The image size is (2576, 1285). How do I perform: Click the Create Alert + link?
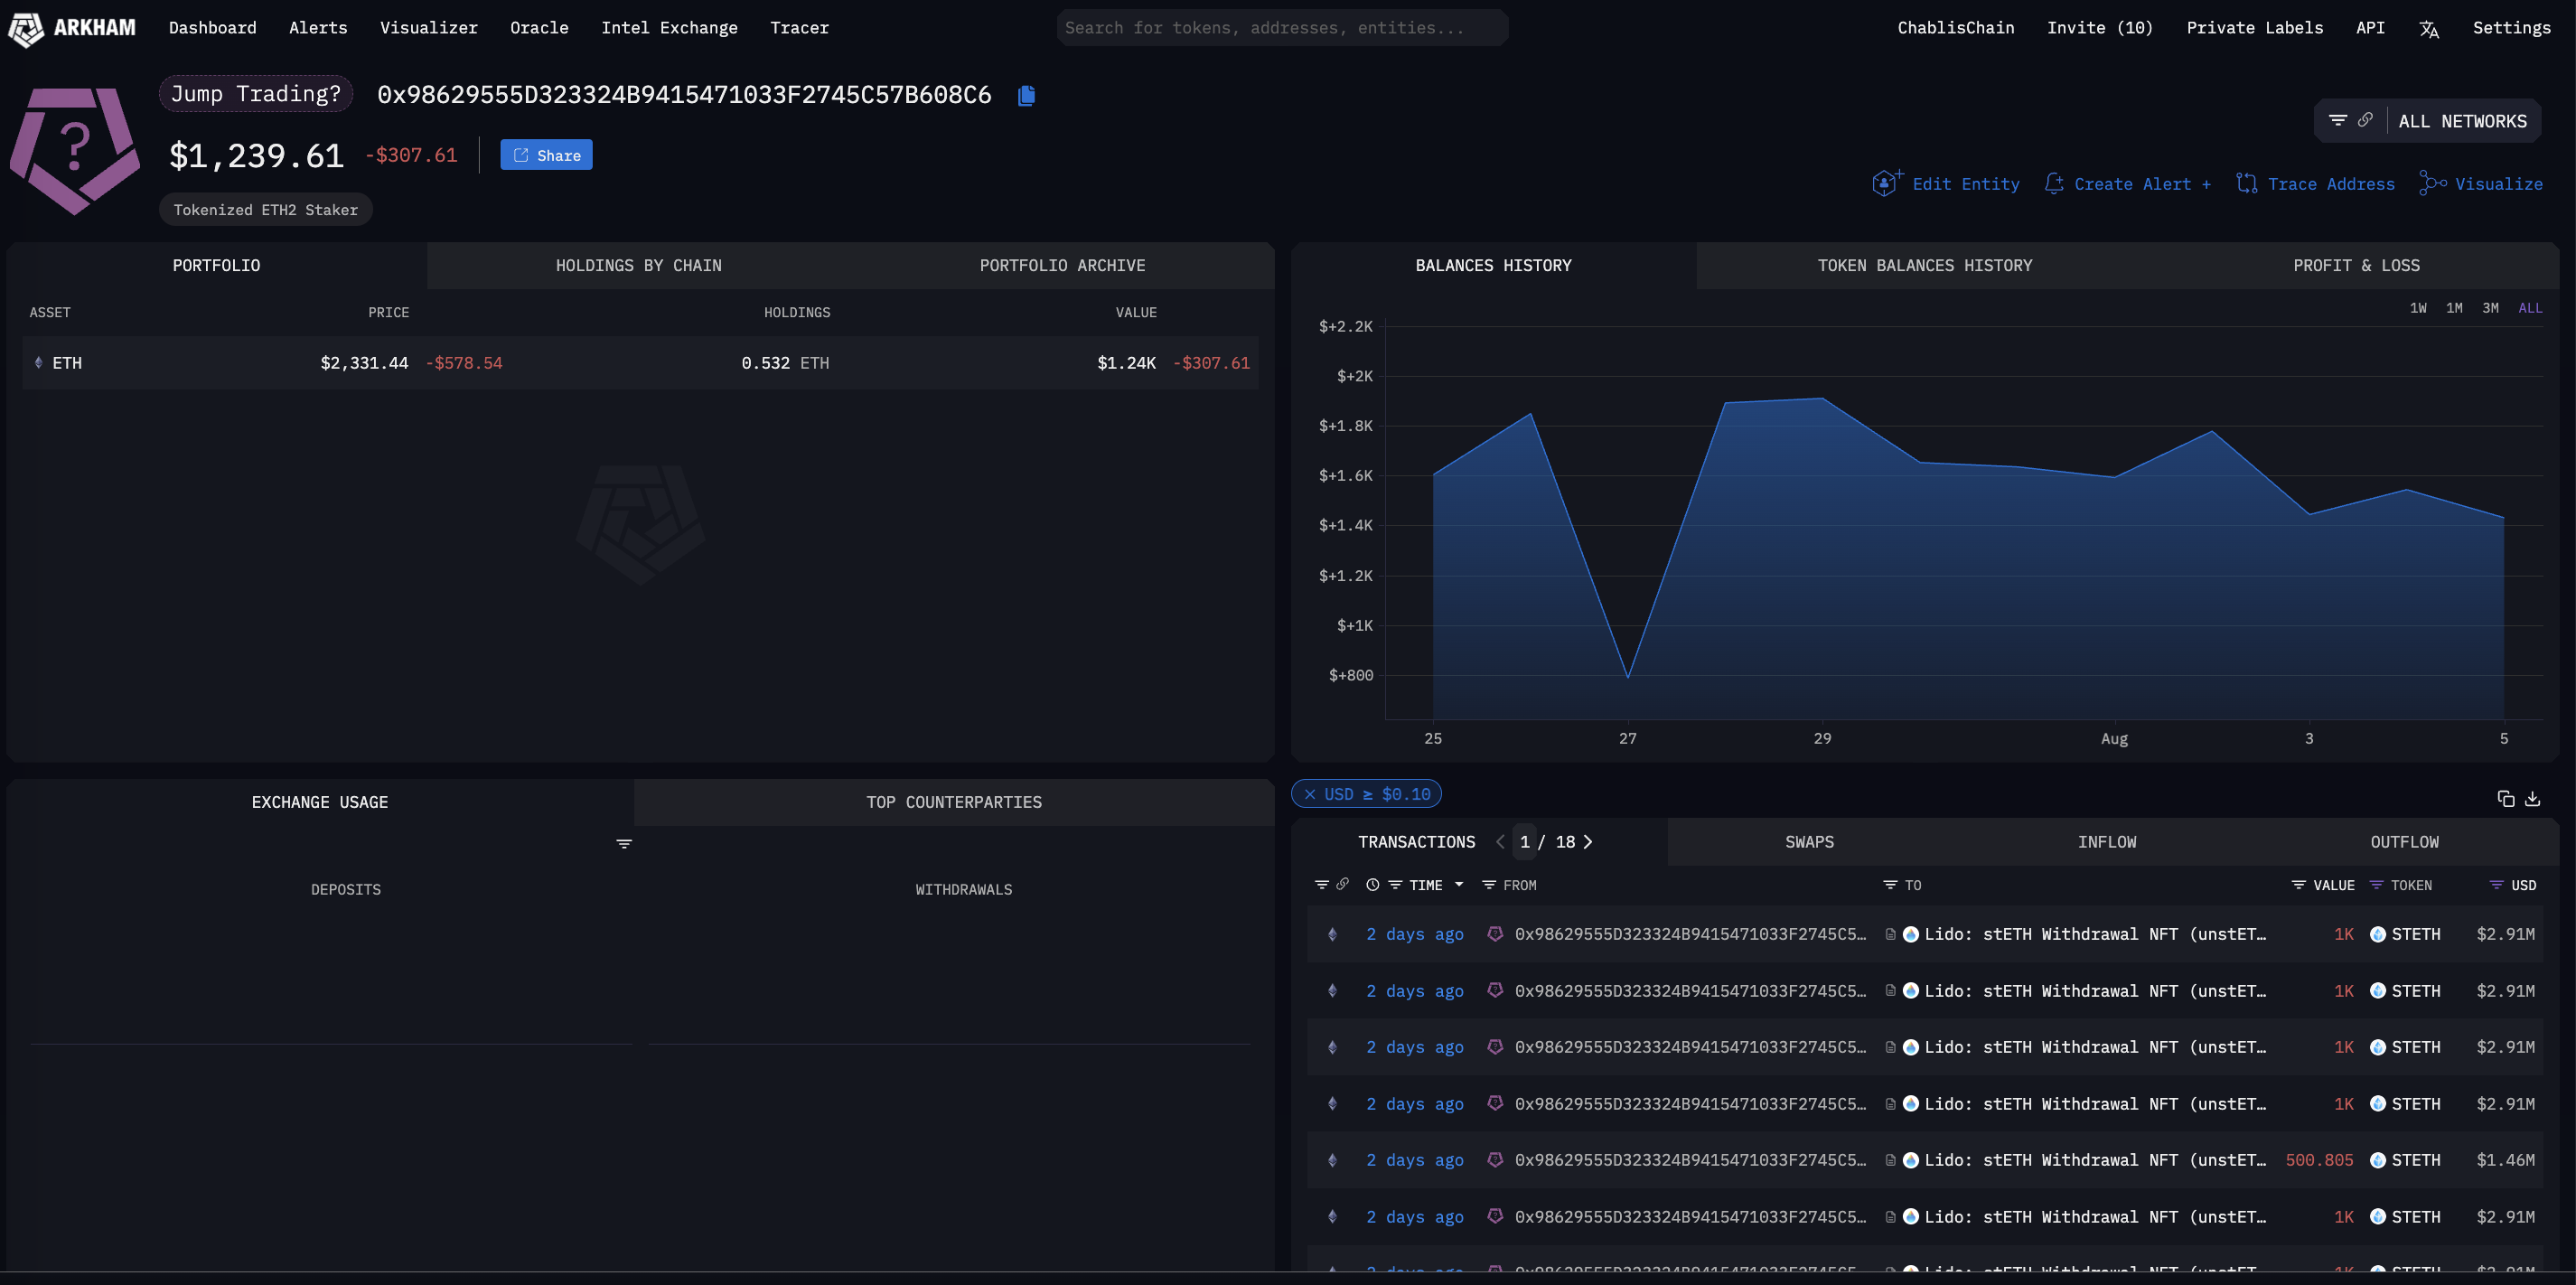coord(2128,184)
